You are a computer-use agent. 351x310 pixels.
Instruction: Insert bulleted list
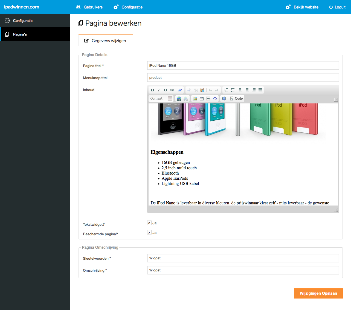pyautogui.click(x=233, y=90)
